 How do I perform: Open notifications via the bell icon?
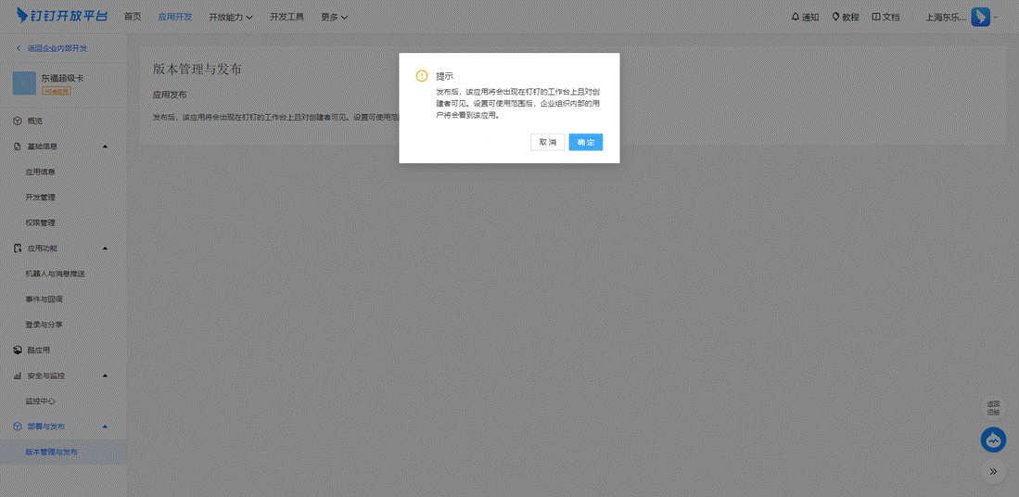click(796, 17)
